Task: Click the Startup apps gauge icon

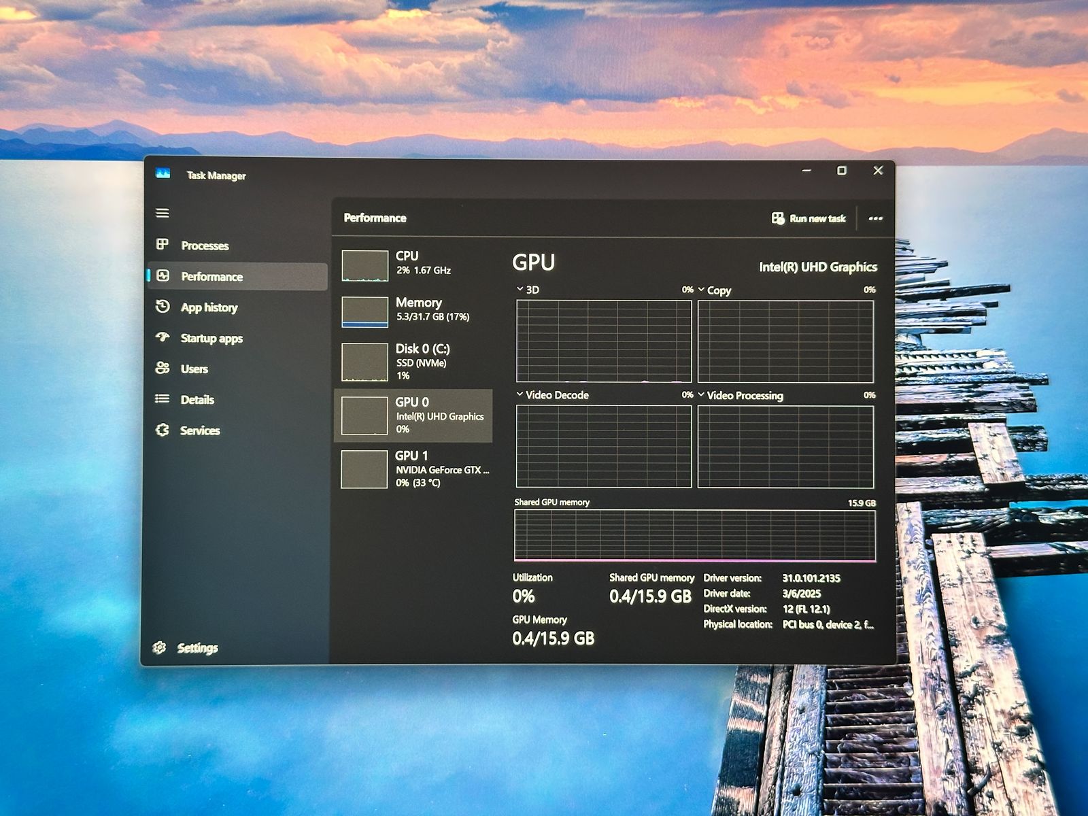Action: [x=163, y=337]
